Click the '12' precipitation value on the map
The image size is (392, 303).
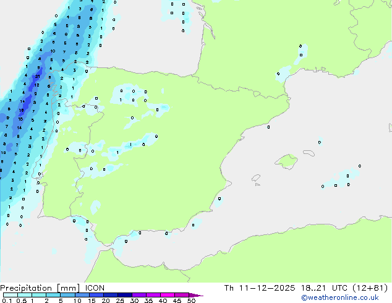coord(36,85)
